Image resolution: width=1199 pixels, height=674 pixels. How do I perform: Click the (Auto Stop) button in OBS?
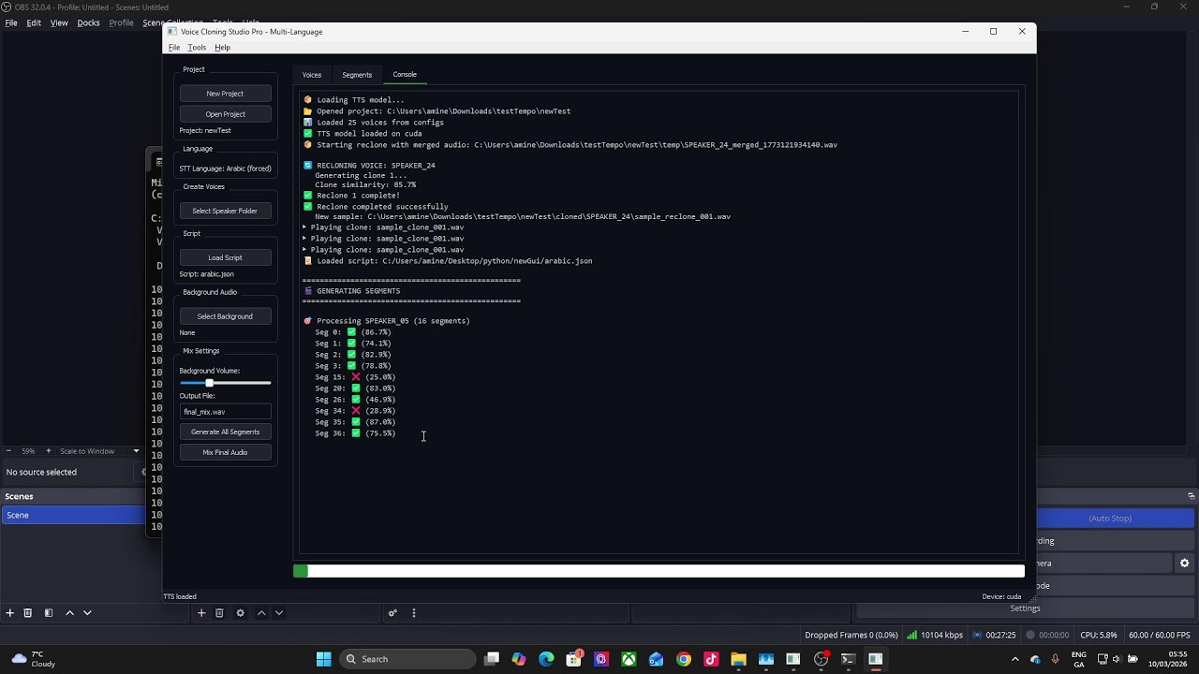click(1110, 519)
